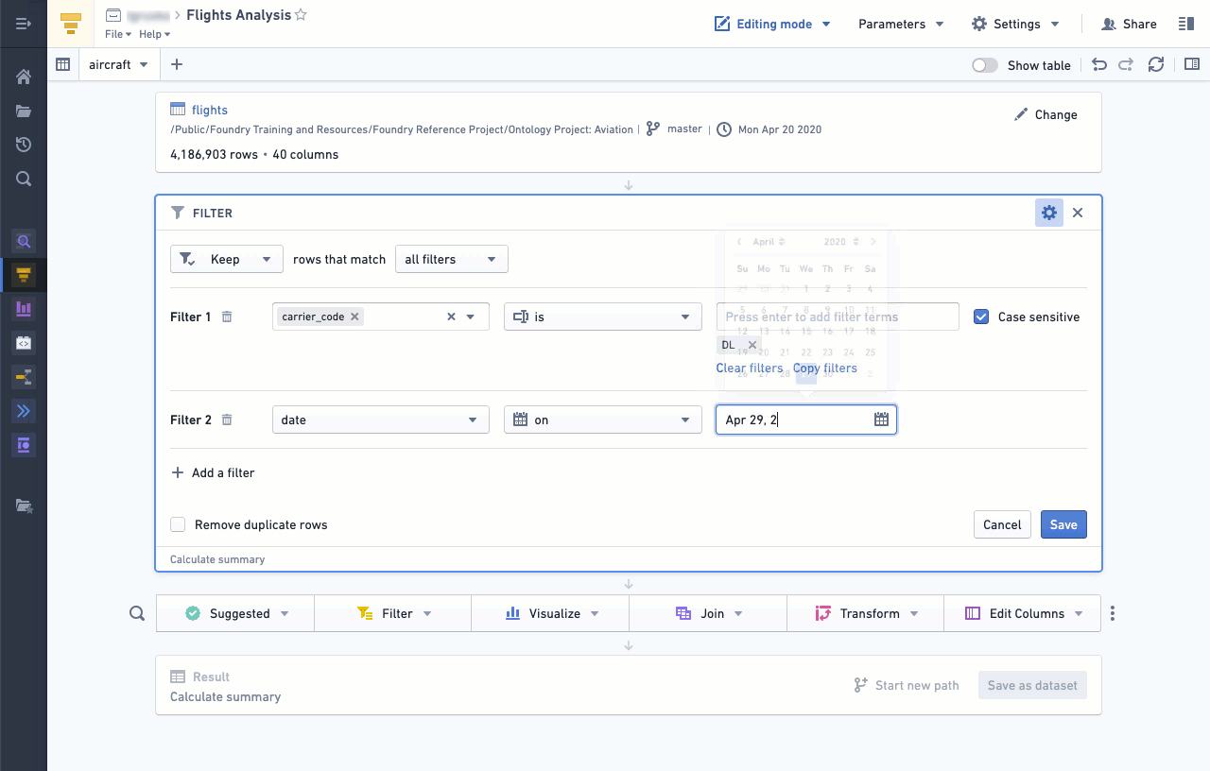Image resolution: width=1210 pixels, height=771 pixels.
Task: Star the Flights Analysis document
Action: [x=301, y=15]
